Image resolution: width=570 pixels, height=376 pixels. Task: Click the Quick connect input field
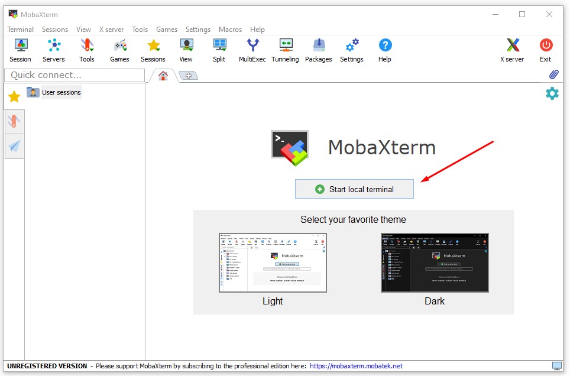click(75, 75)
